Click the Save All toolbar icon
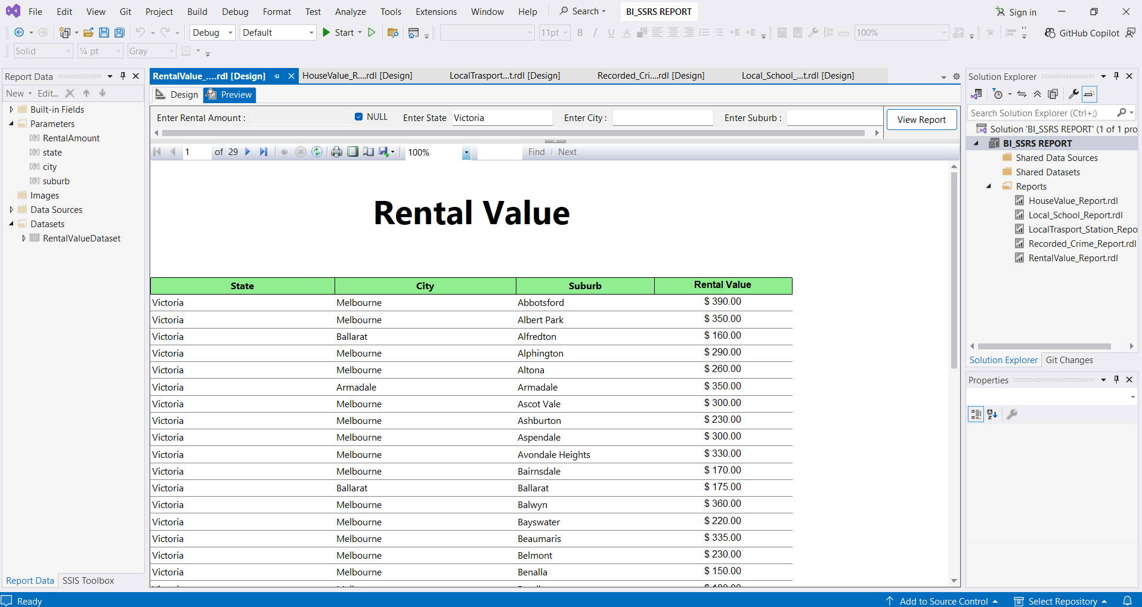The height and width of the screenshot is (607, 1142). pyautogui.click(x=119, y=33)
